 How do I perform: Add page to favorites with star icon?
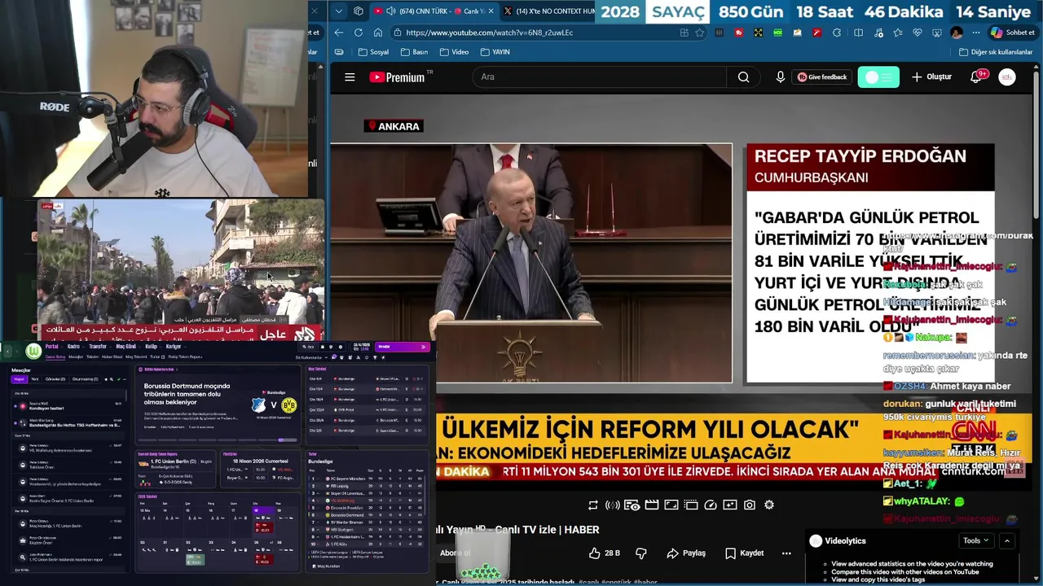pyautogui.click(x=699, y=33)
